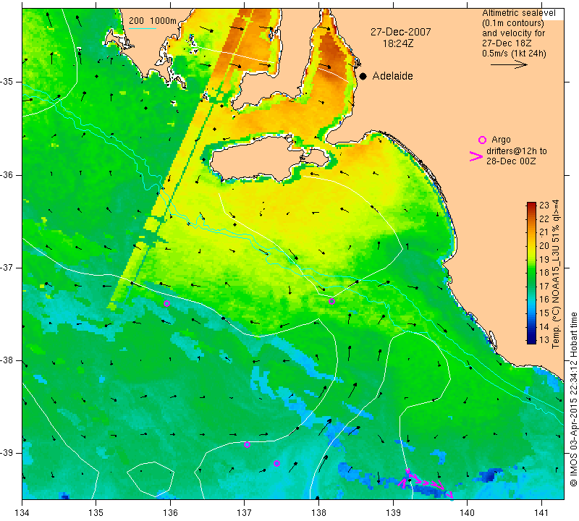Click the 28-Dec 00Z legend text
Viewport: 579px width, 521px height.
point(511,161)
